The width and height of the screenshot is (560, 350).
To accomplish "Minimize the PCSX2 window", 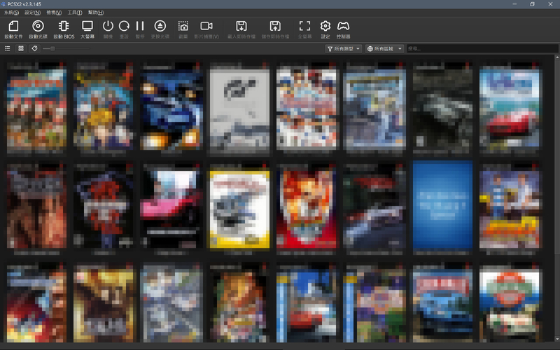I will [514, 4].
